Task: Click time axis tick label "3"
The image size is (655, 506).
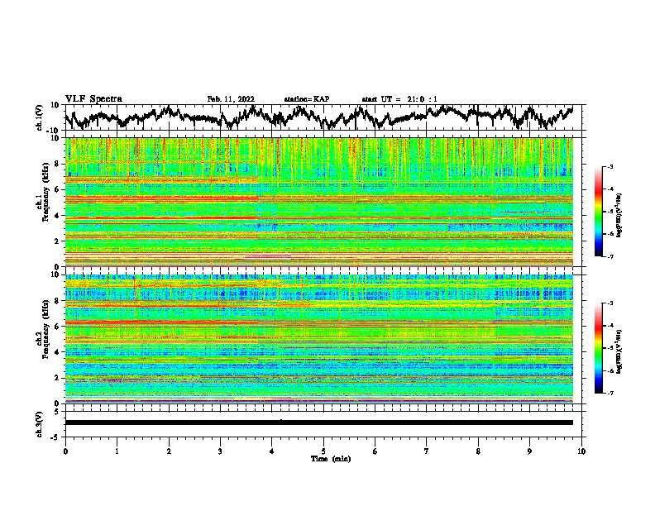Action: pyautogui.click(x=220, y=451)
